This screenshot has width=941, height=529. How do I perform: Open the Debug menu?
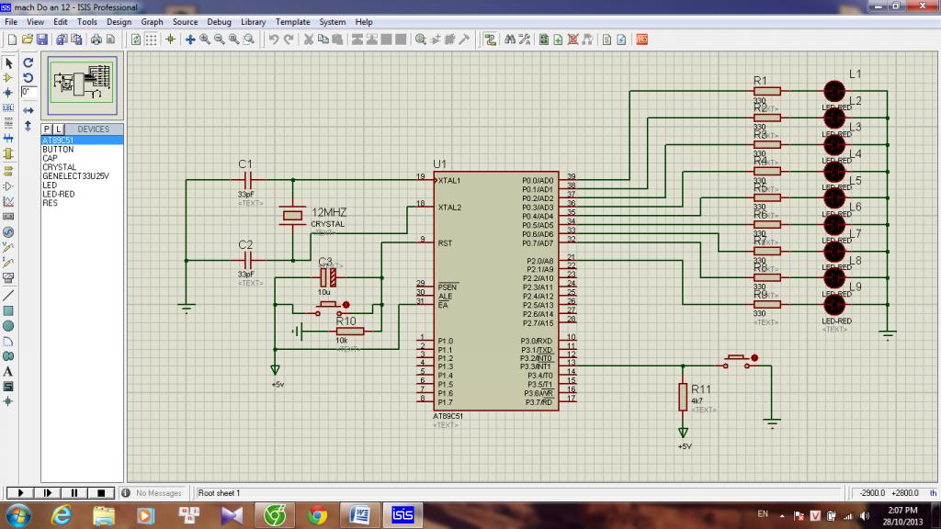[x=220, y=21]
